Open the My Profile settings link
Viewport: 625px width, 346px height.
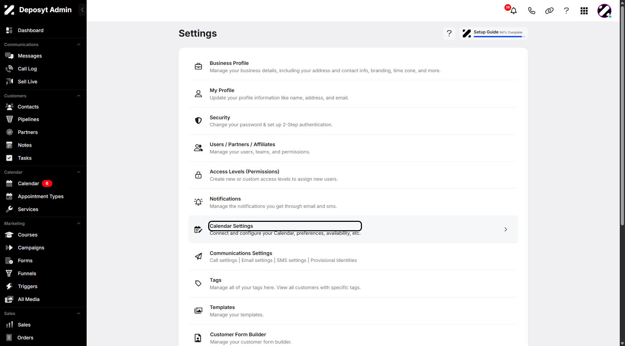click(222, 90)
